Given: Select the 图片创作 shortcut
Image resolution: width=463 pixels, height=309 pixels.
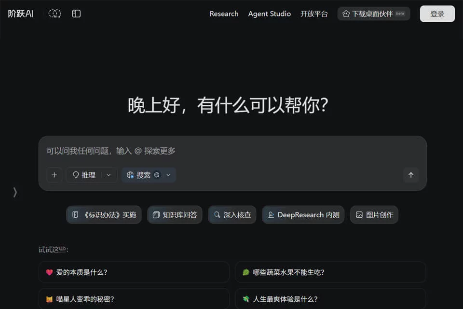Looking at the screenshot, I should point(374,215).
